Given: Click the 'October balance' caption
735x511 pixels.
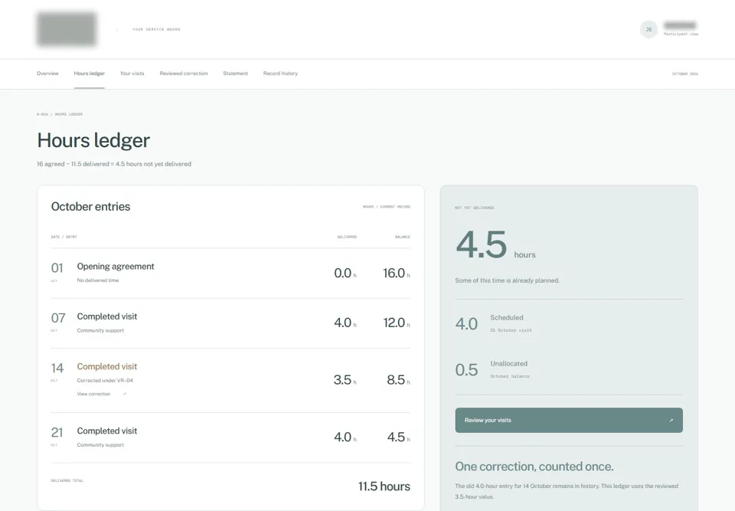Looking at the screenshot, I should (510, 376).
